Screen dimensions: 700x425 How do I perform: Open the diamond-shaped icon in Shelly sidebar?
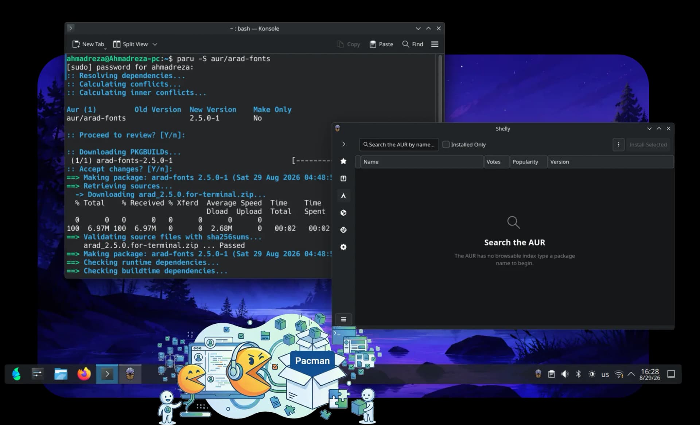[x=343, y=230]
